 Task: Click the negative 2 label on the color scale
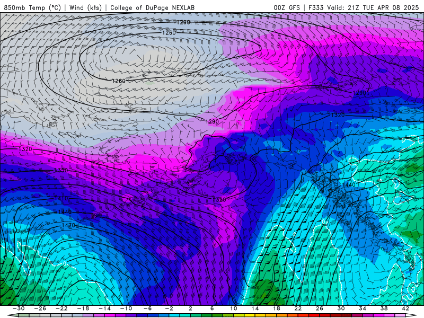169,308
